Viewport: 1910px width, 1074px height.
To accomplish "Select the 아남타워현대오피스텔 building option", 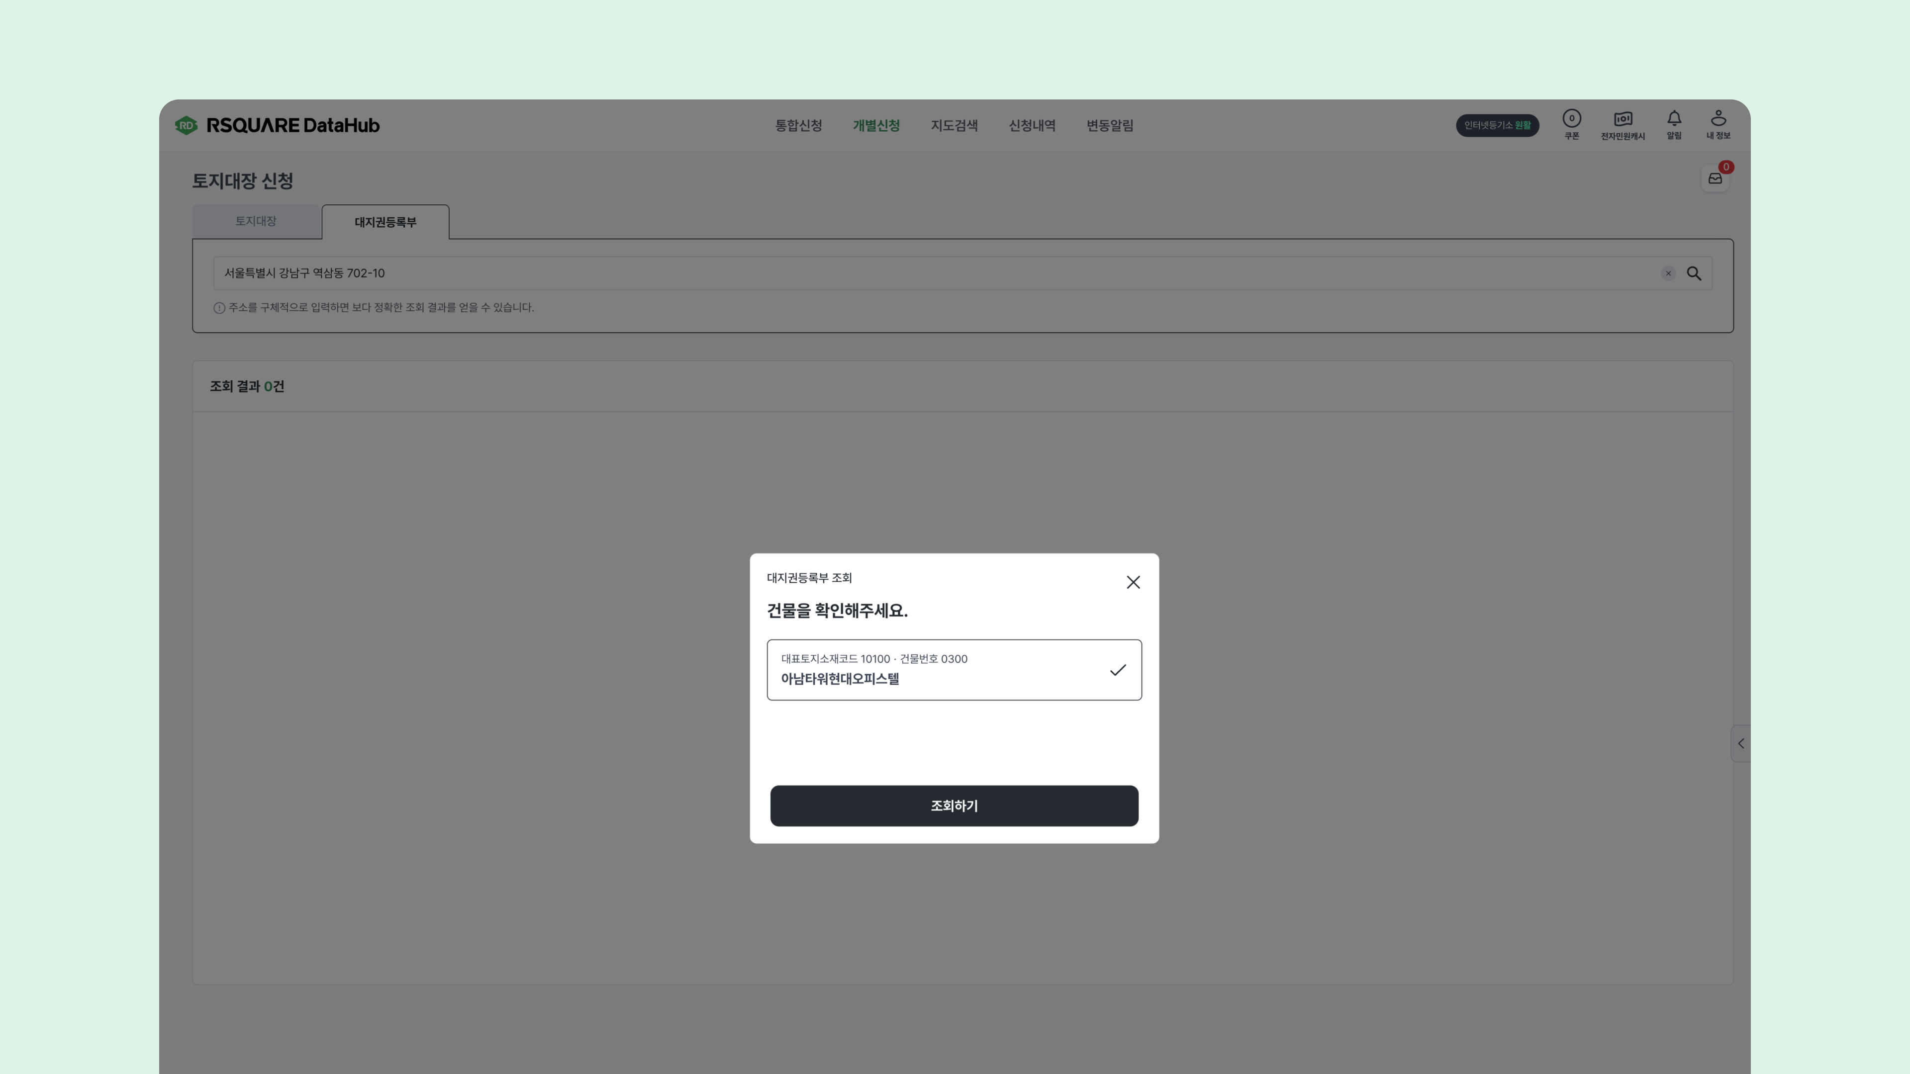I will pyautogui.click(x=955, y=670).
